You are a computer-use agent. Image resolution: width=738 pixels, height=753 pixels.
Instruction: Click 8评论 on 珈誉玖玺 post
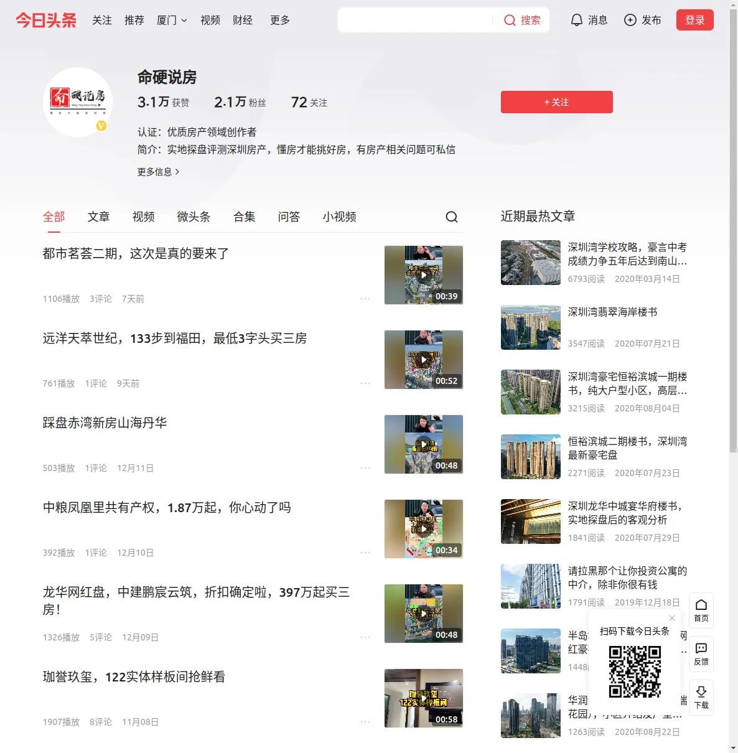point(101,722)
